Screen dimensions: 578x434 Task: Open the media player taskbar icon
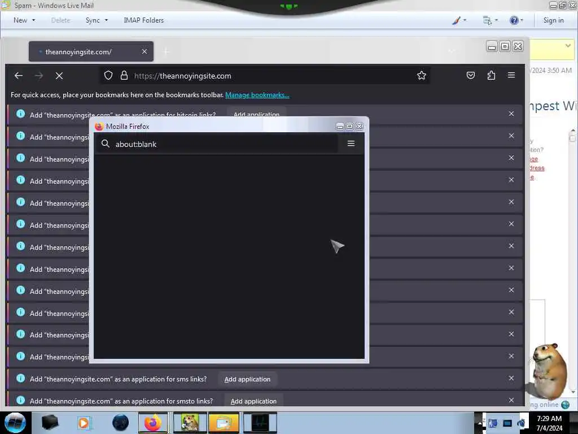(x=84, y=423)
